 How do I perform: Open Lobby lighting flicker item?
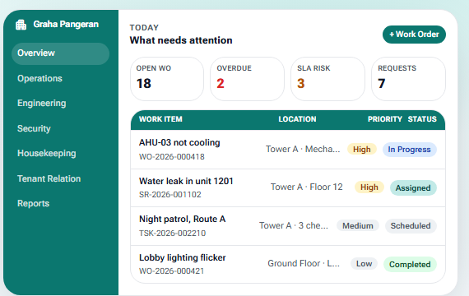(x=182, y=257)
